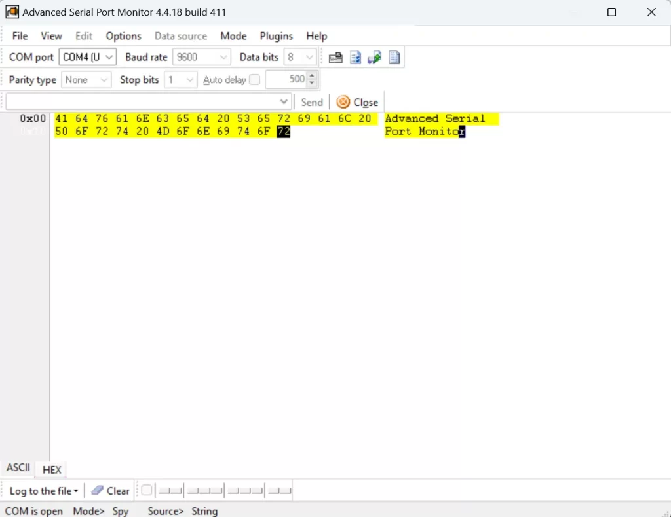Click the Send button
Screen dimensions: 671x517
(311, 102)
